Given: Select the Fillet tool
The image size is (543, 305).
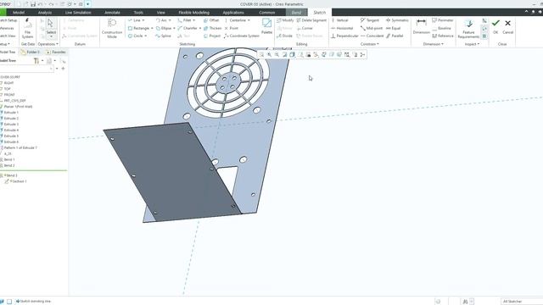Looking at the screenshot, I should pyautogui.click(x=184, y=20).
